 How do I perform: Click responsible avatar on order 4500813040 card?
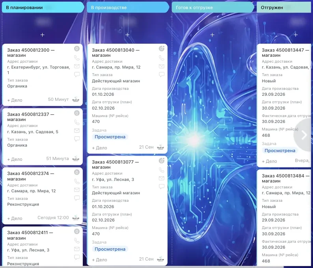[160, 147]
